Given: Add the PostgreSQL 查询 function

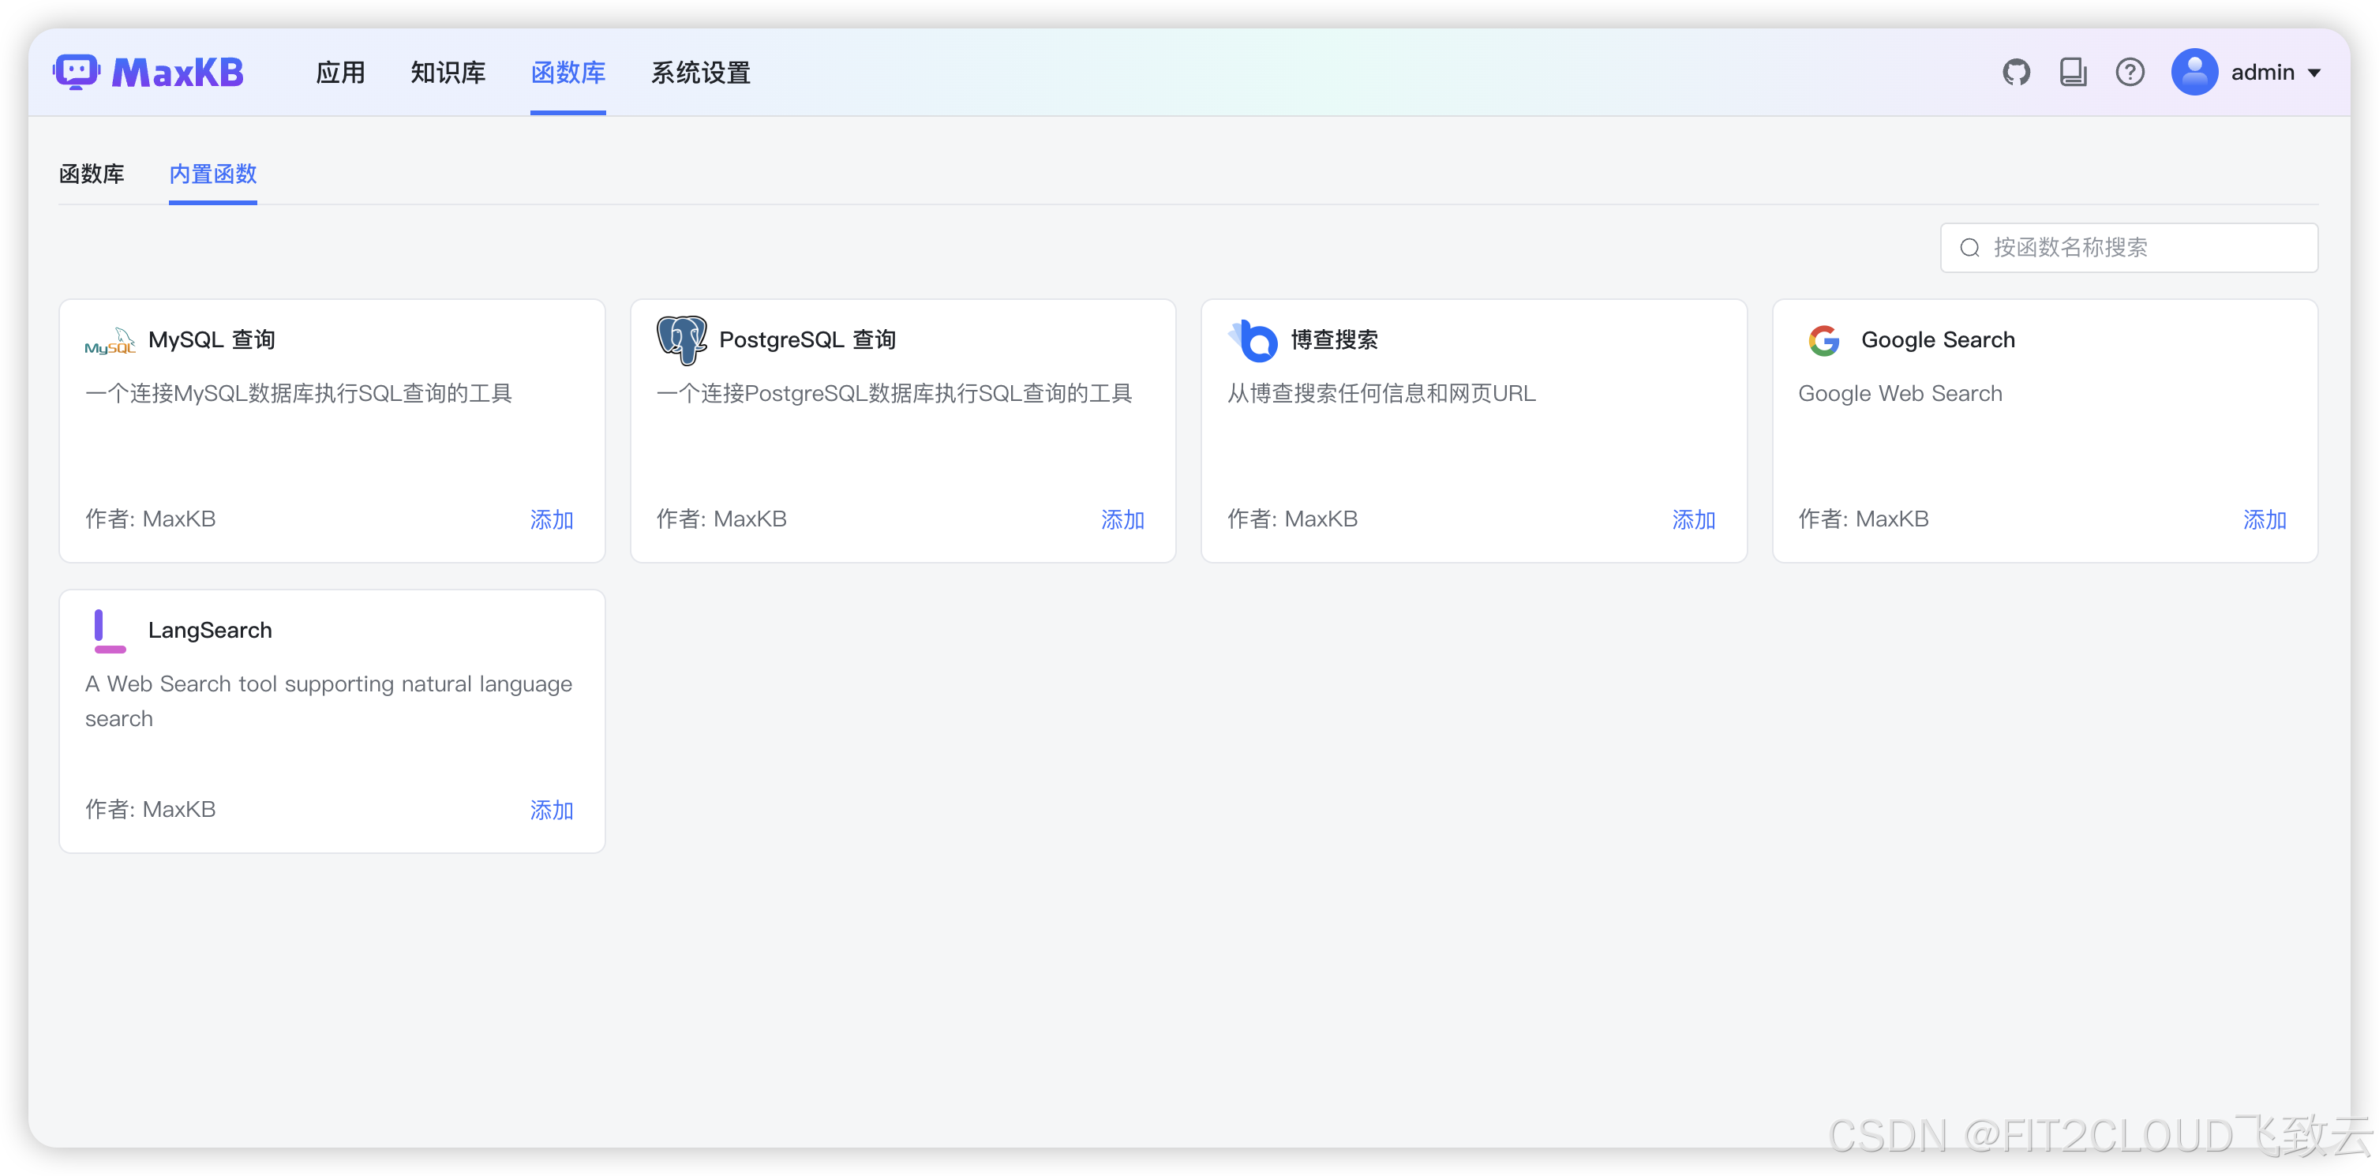Looking at the screenshot, I should point(1122,520).
